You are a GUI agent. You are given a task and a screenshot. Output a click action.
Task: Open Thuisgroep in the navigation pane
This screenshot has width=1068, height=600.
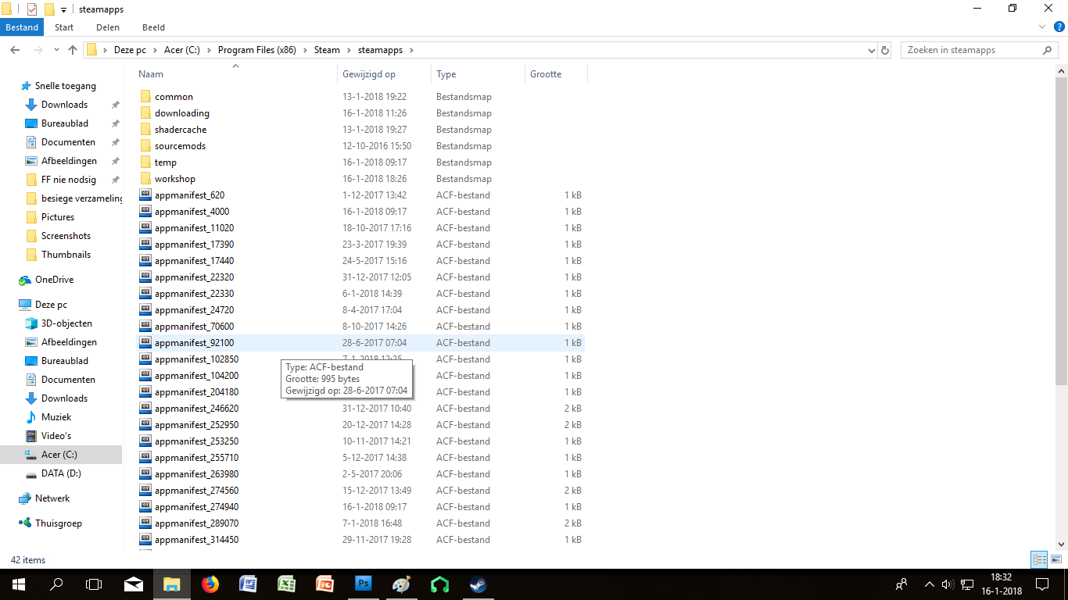[58, 523]
